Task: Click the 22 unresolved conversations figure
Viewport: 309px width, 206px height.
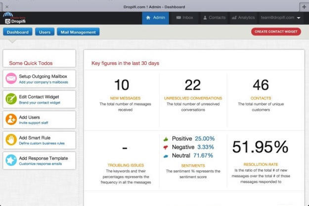Action: [x=193, y=85]
